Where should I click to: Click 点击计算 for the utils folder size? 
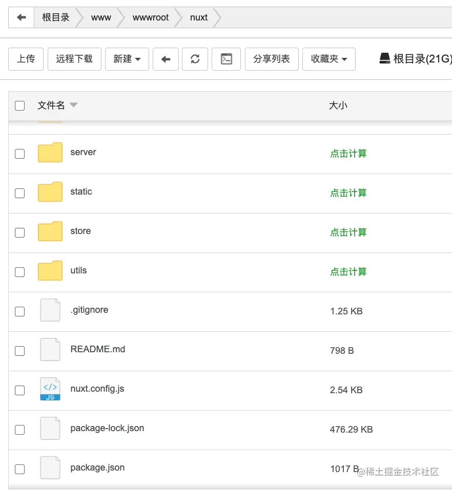(x=348, y=272)
